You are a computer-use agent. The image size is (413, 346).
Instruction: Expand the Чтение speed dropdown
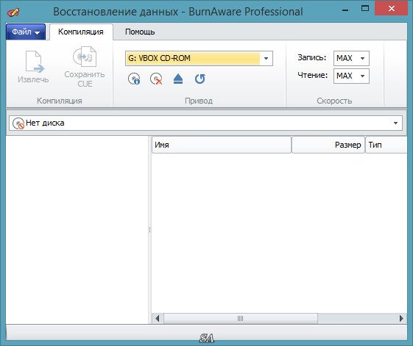pos(363,76)
